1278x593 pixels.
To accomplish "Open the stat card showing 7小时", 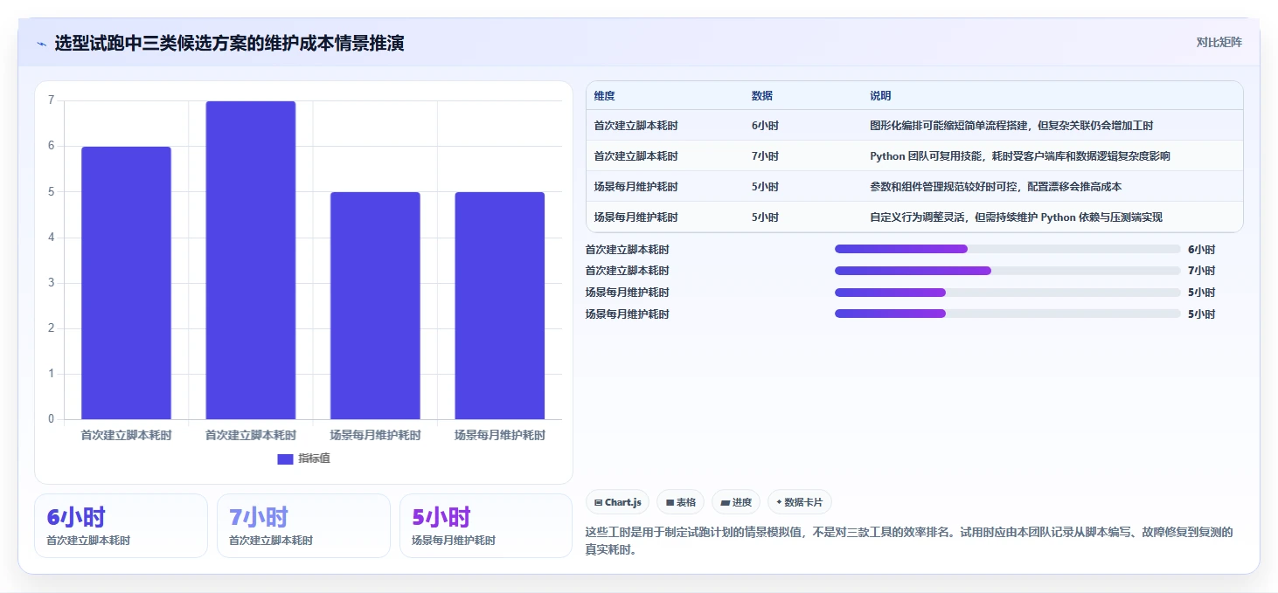I will [303, 526].
